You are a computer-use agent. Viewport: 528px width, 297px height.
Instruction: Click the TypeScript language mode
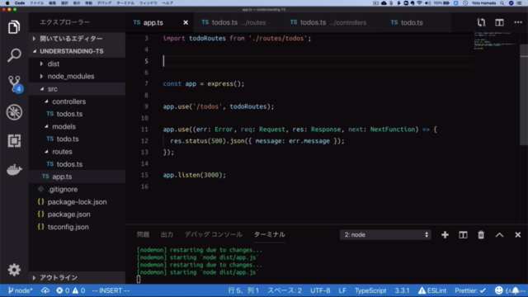[370, 290]
